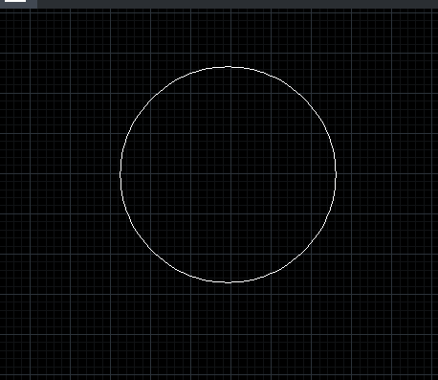
Task: Pick the circle's lower-right arc
Action: tap(304, 251)
